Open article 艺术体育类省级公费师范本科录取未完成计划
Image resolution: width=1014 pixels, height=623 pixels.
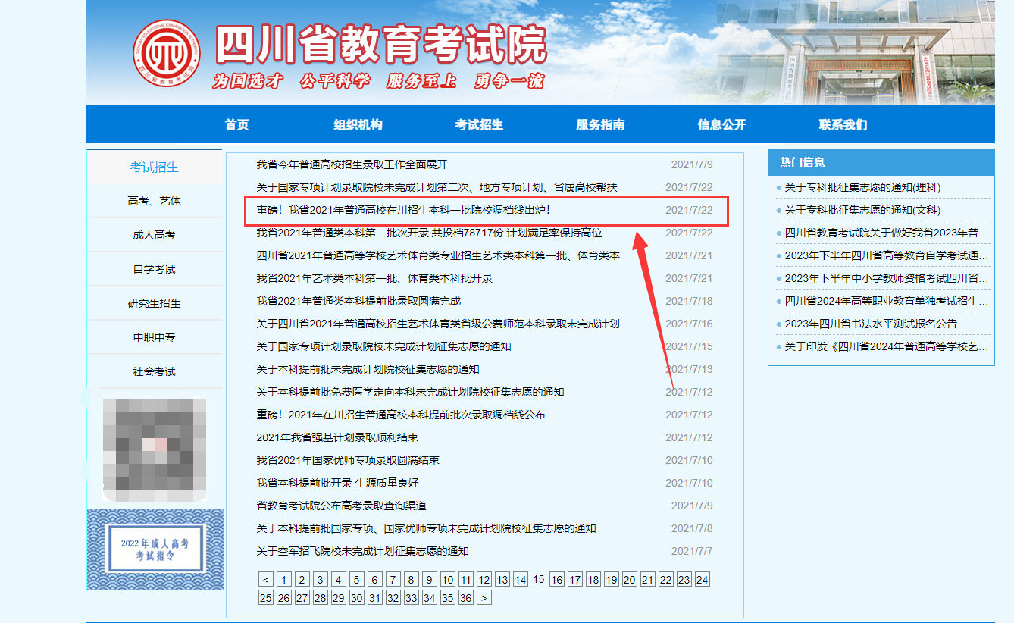(x=438, y=324)
